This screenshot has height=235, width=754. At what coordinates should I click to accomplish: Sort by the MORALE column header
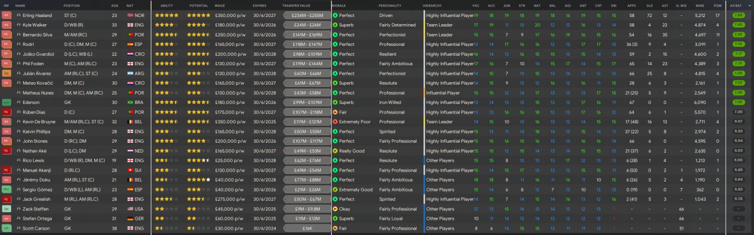[339, 5]
